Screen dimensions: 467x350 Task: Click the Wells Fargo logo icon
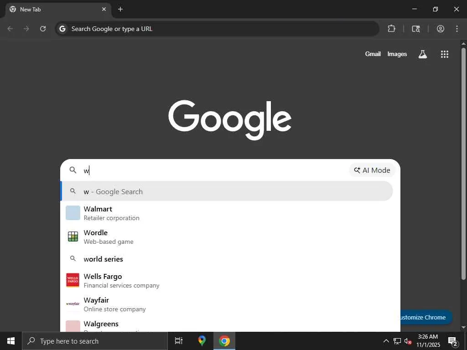pyautogui.click(x=73, y=280)
